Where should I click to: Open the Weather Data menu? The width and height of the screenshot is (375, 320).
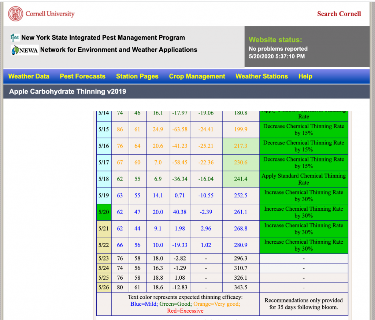(x=29, y=76)
